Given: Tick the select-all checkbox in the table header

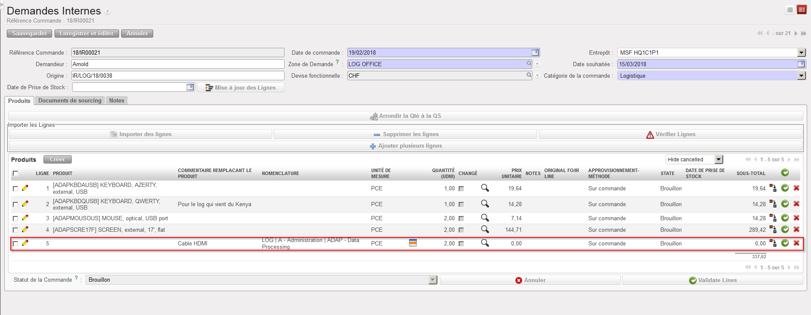Looking at the screenshot, I should pyautogui.click(x=15, y=173).
